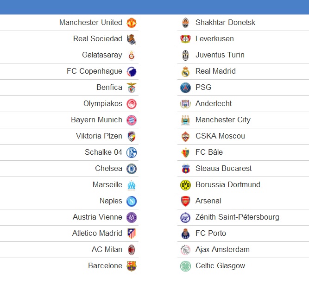Image resolution: width=309 pixels, height=284 pixels.
Task: Click the Viktoria Plzen team name
Action: coord(99,136)
